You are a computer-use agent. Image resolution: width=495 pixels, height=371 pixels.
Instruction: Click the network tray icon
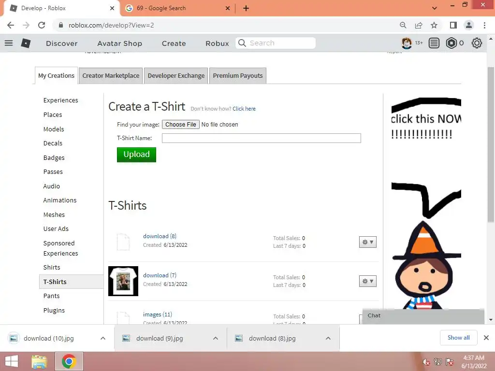coord(437,362)
